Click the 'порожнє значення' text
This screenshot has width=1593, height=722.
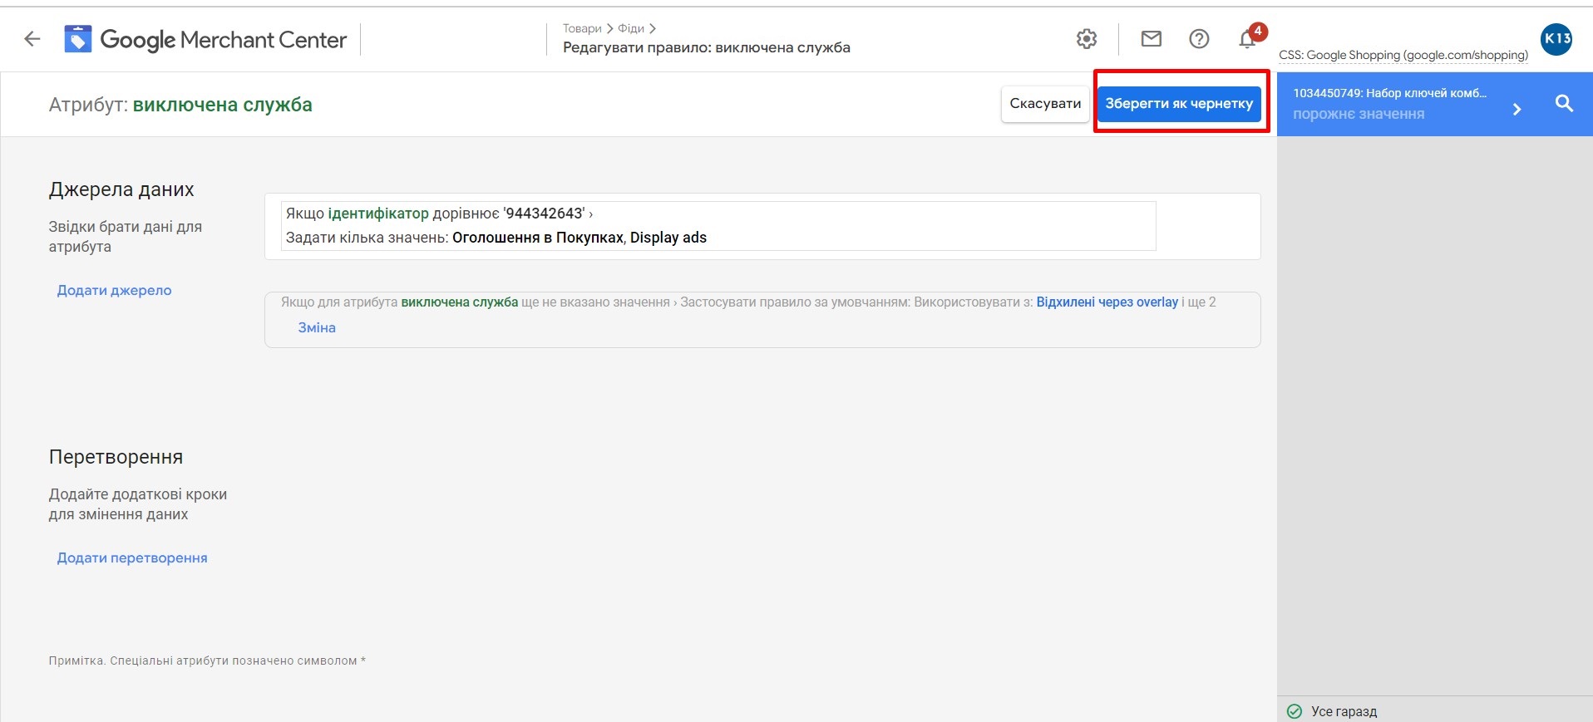click(1359, 114)
